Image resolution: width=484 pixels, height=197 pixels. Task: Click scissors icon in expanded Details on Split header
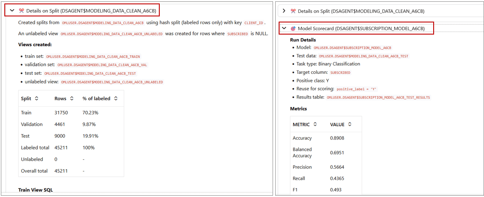click(x=21, y=11)
